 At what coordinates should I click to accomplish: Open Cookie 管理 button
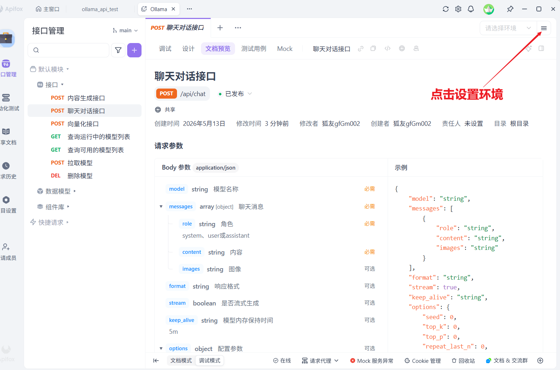pos(423,361)
